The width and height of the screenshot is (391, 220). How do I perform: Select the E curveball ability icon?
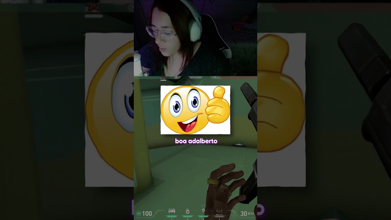203,211
